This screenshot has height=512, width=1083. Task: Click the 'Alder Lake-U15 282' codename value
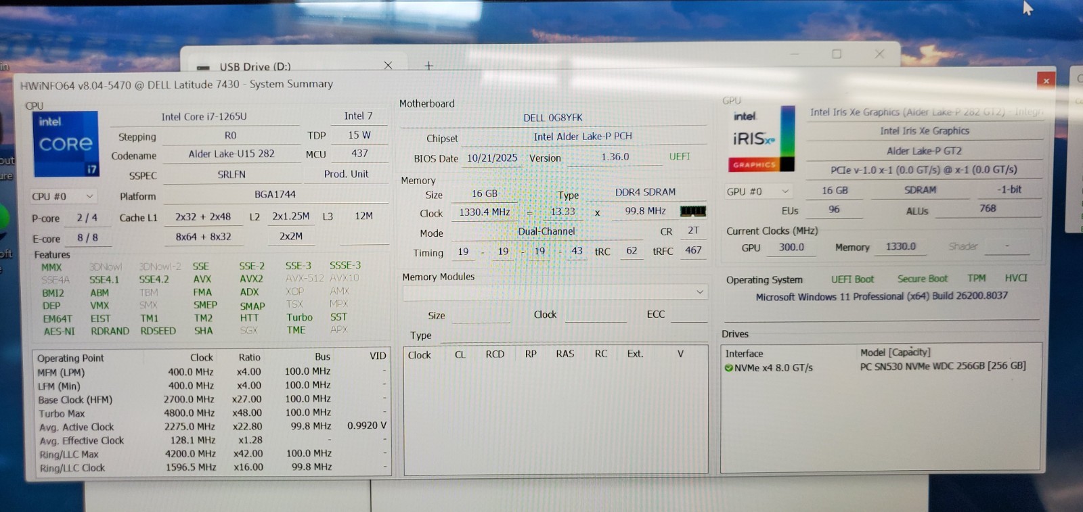[x=231, y=154]
